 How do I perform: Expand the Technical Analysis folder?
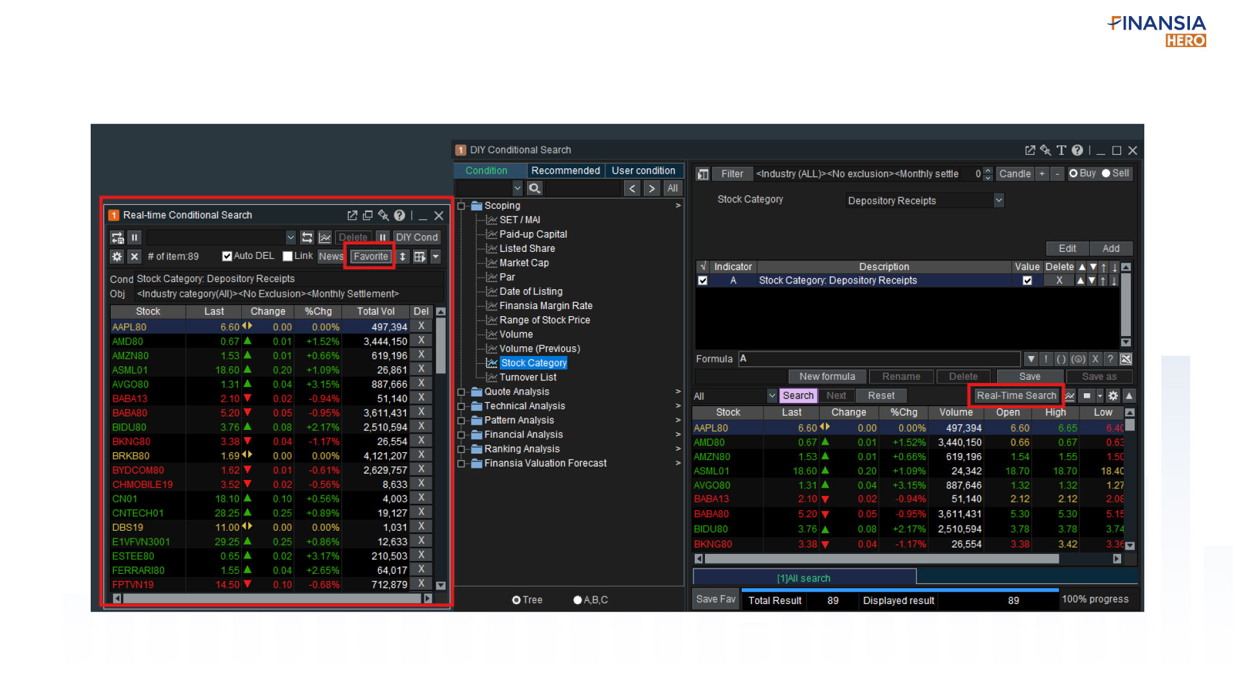461,406
